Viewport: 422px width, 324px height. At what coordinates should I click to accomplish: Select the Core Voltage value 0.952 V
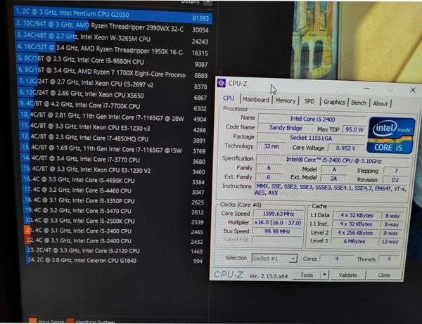(x=346, y=148)
